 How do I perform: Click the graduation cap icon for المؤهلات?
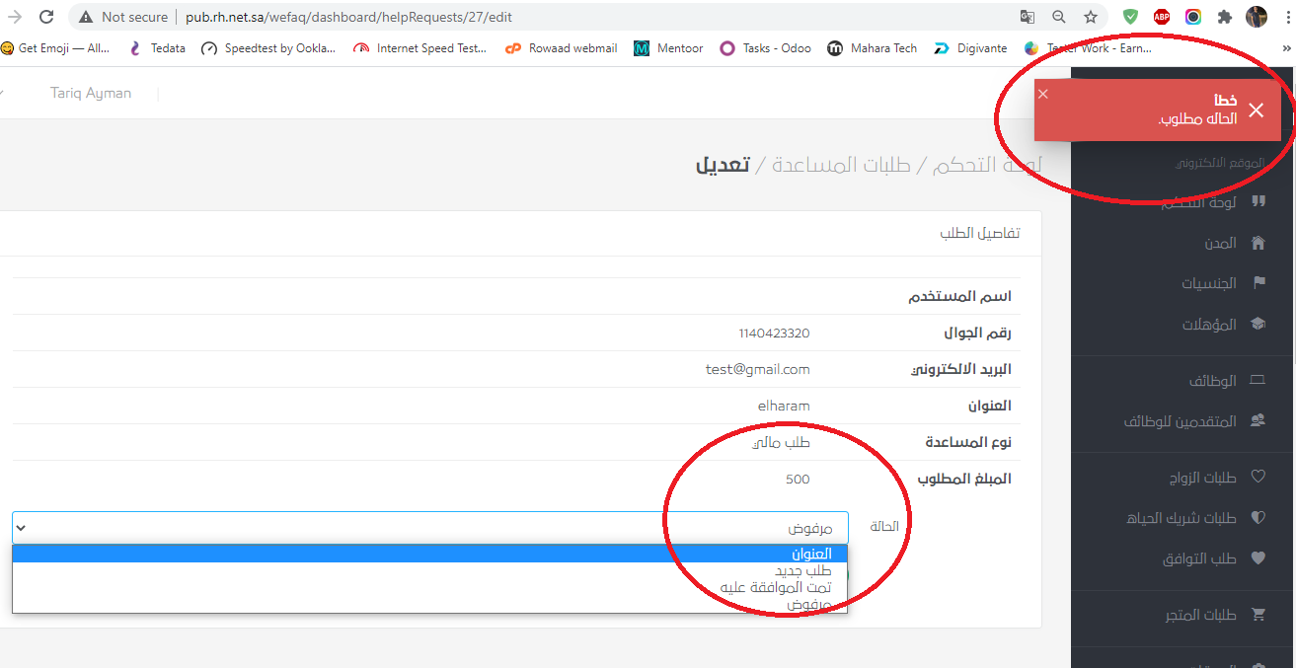pyautogui.click(x=1258, y=325)
